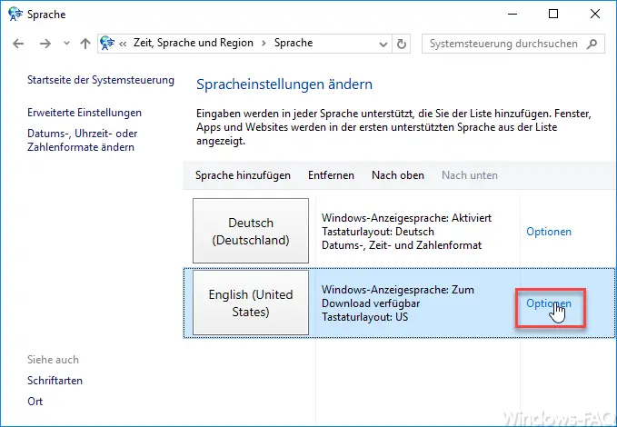Open the Ort link
This screenshot has height=427, width=617.
point(35,402)
